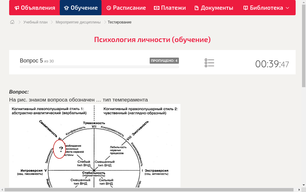Open the Расписание menu item
Viewport: 306px width, 192px height.
pos(126,8)
